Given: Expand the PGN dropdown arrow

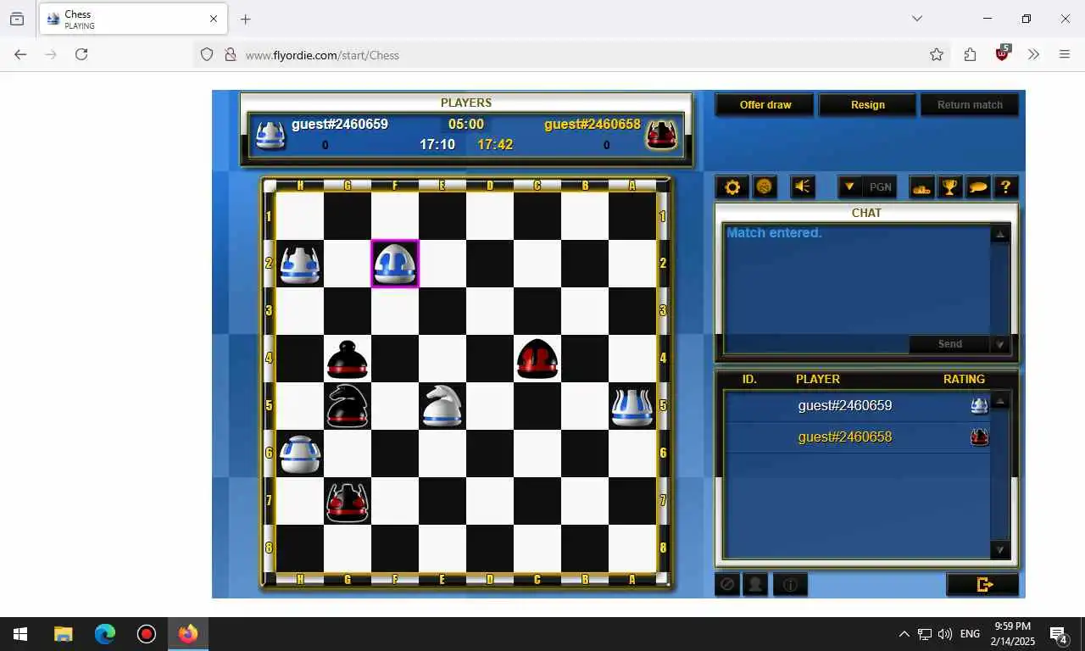Looking at the screenshot, I should pos(849,187).
